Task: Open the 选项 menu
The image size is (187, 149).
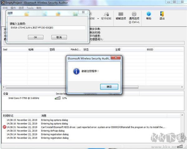Action: click(21, 8)
